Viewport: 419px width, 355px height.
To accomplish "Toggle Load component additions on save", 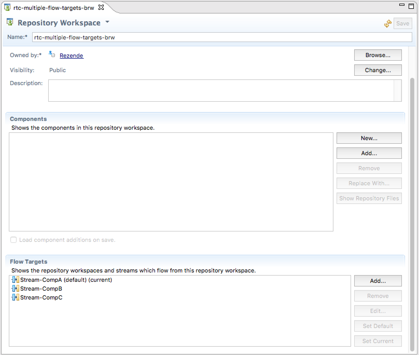I will 13,240.
